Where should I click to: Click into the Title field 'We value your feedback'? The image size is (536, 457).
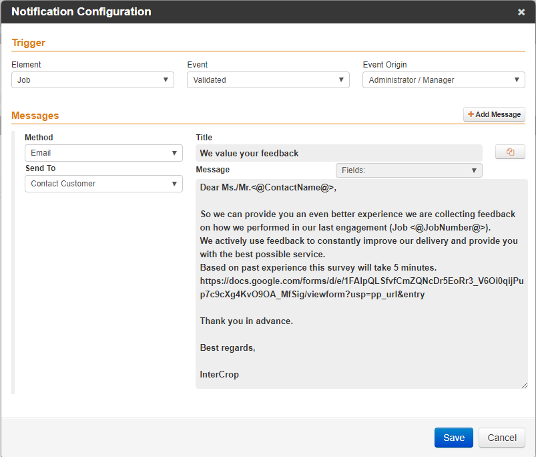point(339,153)
